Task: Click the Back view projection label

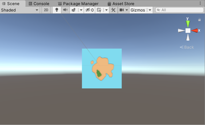Action: click(x=187, y=47)
